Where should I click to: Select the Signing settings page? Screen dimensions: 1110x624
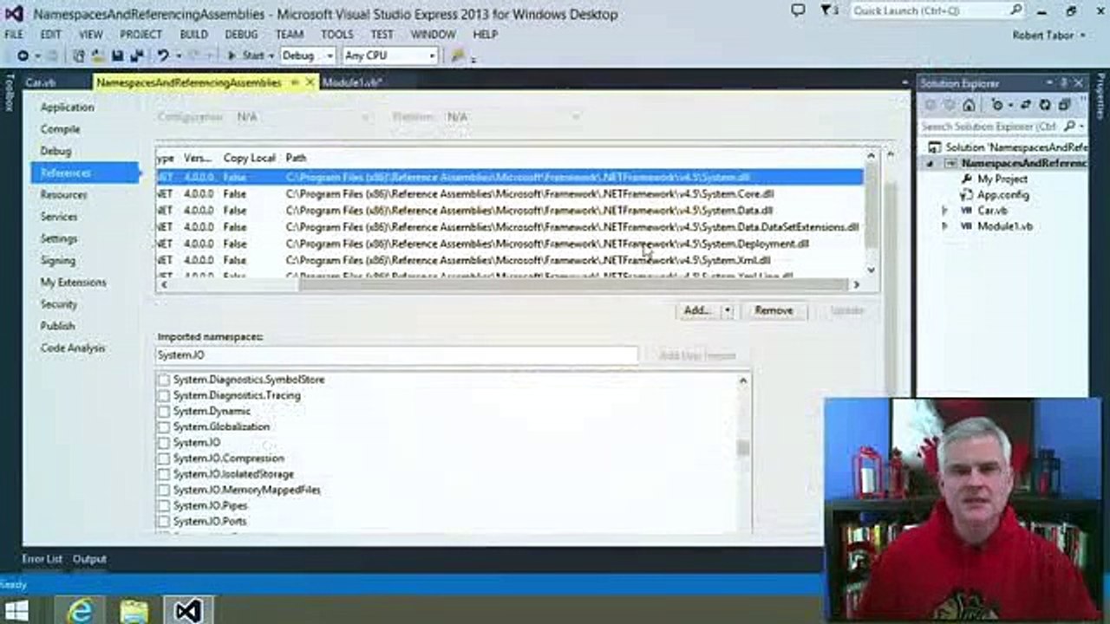pos(58,260)
